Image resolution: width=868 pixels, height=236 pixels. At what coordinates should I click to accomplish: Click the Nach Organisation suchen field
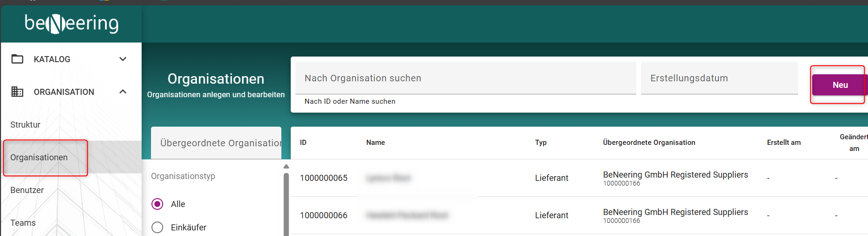464,78
